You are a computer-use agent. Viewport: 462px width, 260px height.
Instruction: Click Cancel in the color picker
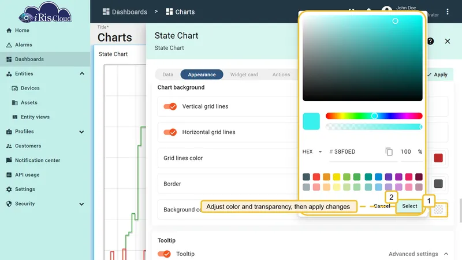(x=382, y=206)
